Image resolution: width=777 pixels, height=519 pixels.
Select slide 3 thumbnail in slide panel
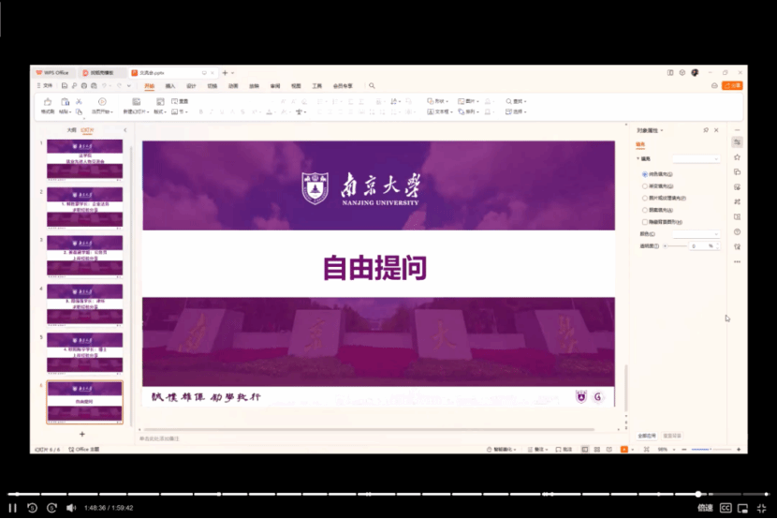[x=84, y=255]
